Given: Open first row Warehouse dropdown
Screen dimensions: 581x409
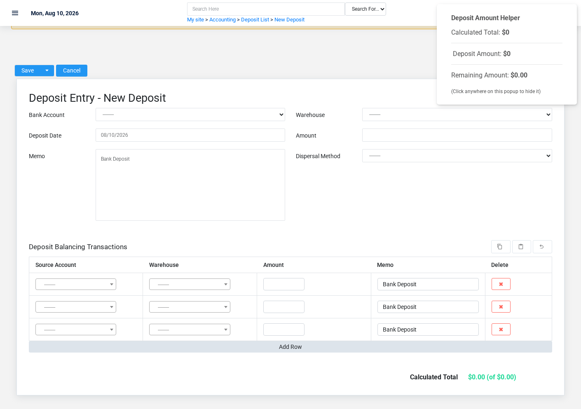Looking at the screenshot, I should (190, 284).
